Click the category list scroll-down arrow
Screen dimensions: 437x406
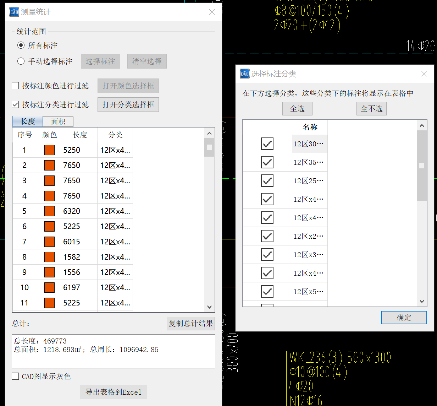422,301
